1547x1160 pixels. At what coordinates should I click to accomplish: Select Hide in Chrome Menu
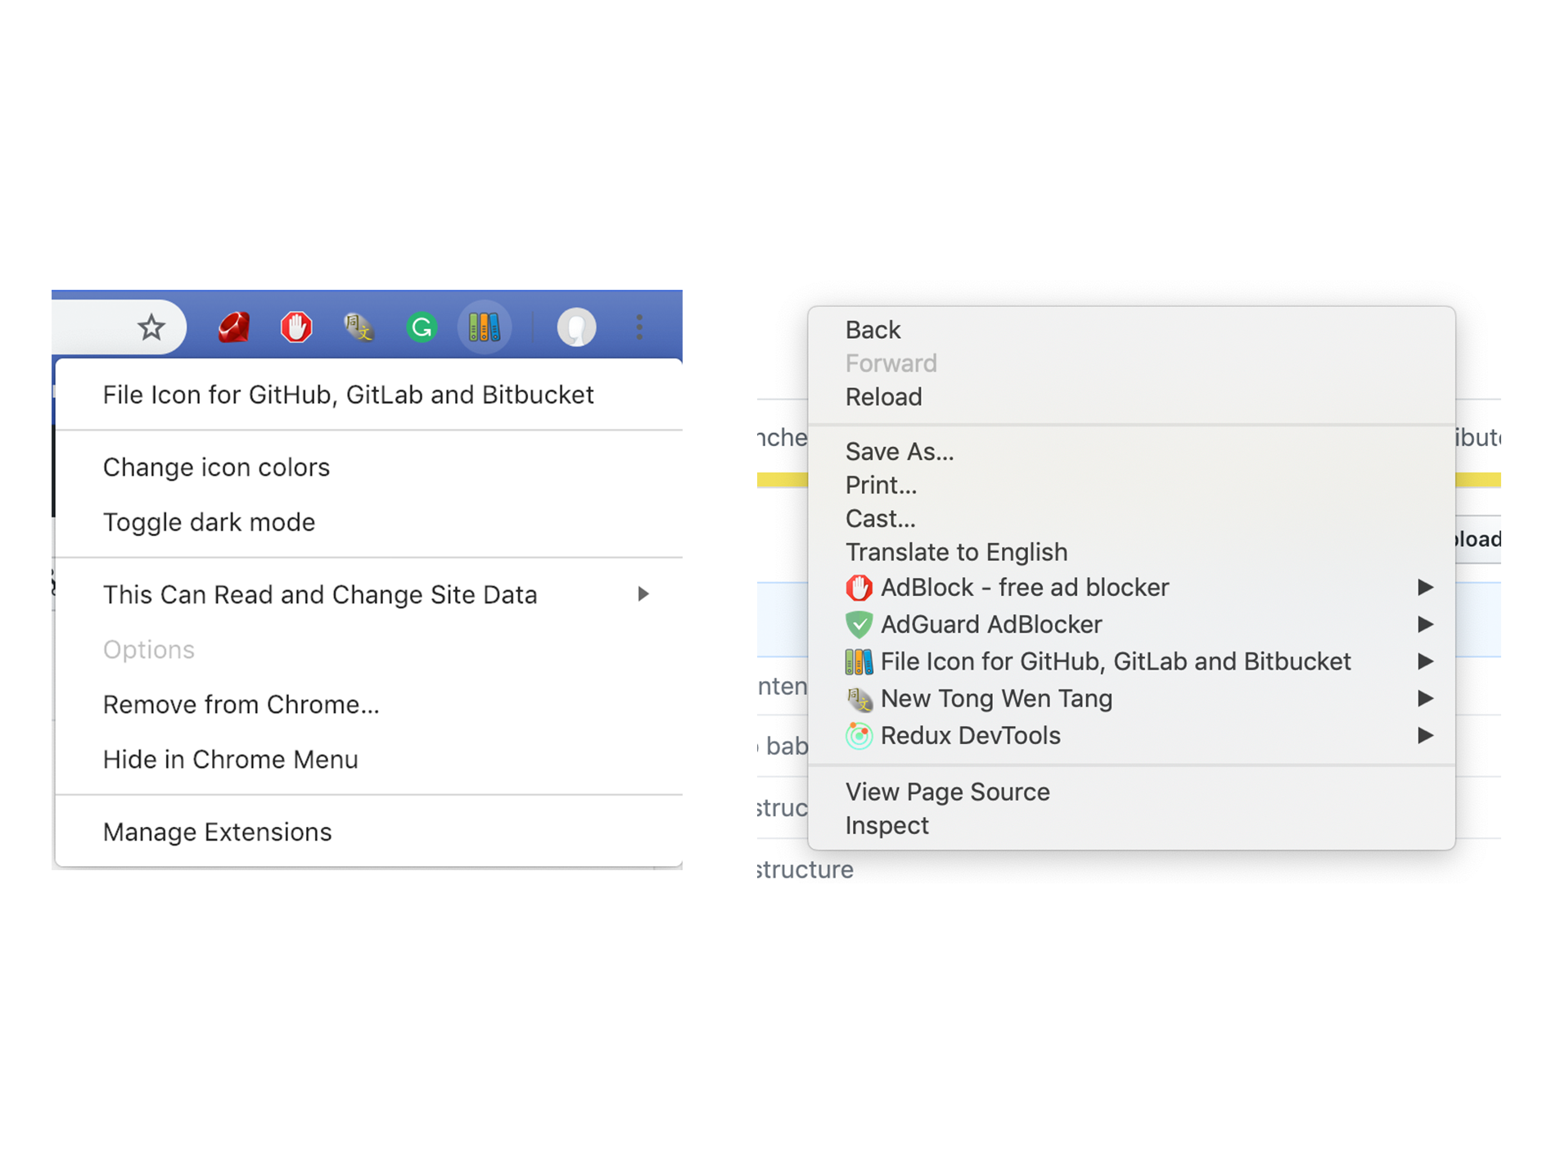tap(230, 760)
